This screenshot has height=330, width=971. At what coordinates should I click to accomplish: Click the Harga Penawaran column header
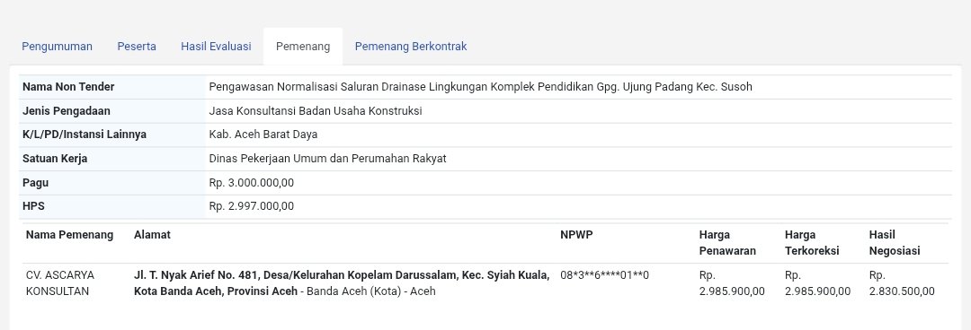[x=727, y=243]
